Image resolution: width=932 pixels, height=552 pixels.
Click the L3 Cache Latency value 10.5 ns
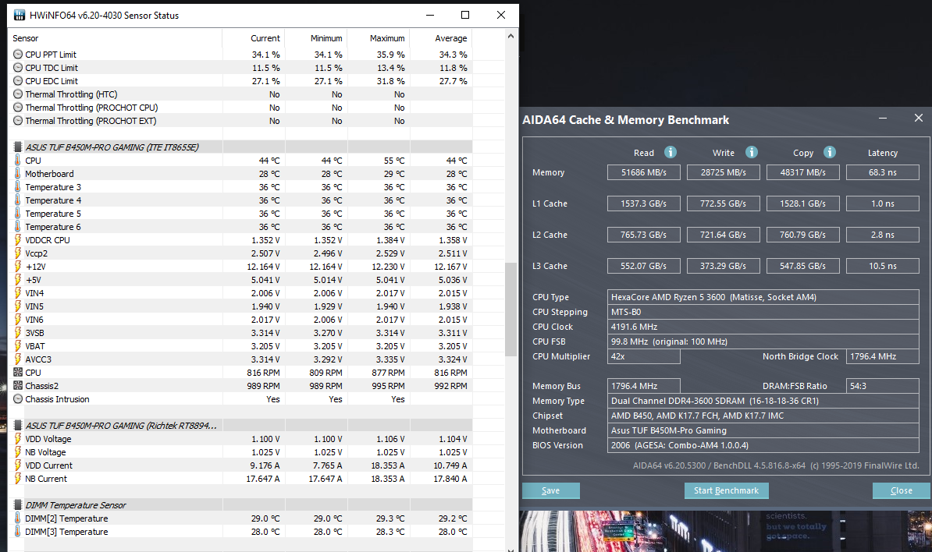(882, 266)
